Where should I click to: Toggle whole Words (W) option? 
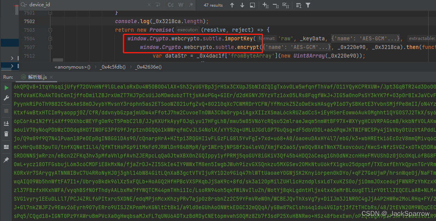181,5
